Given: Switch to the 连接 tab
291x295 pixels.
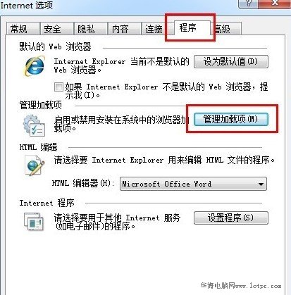Looking at the screenshot, I should (x=154, y=29).
